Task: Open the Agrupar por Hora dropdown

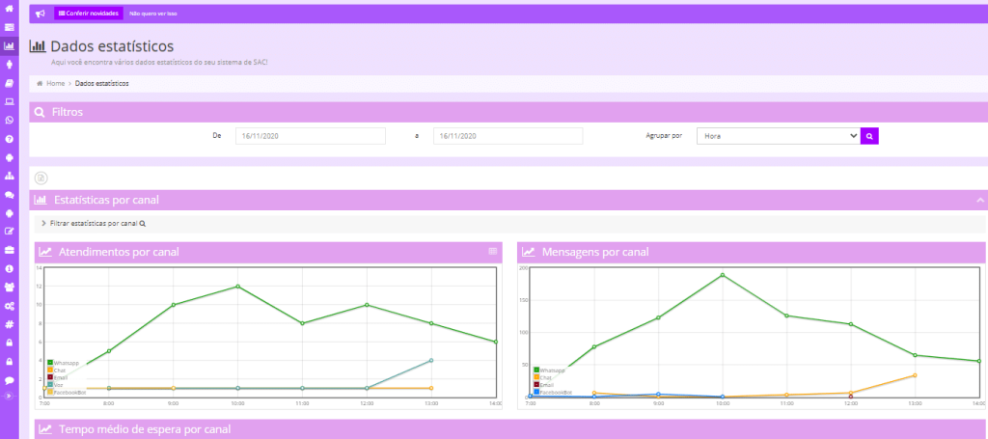Action: [778, 137]
